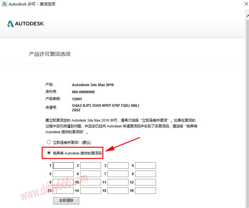Click the serial number '666-69696969'

[83, 92]
